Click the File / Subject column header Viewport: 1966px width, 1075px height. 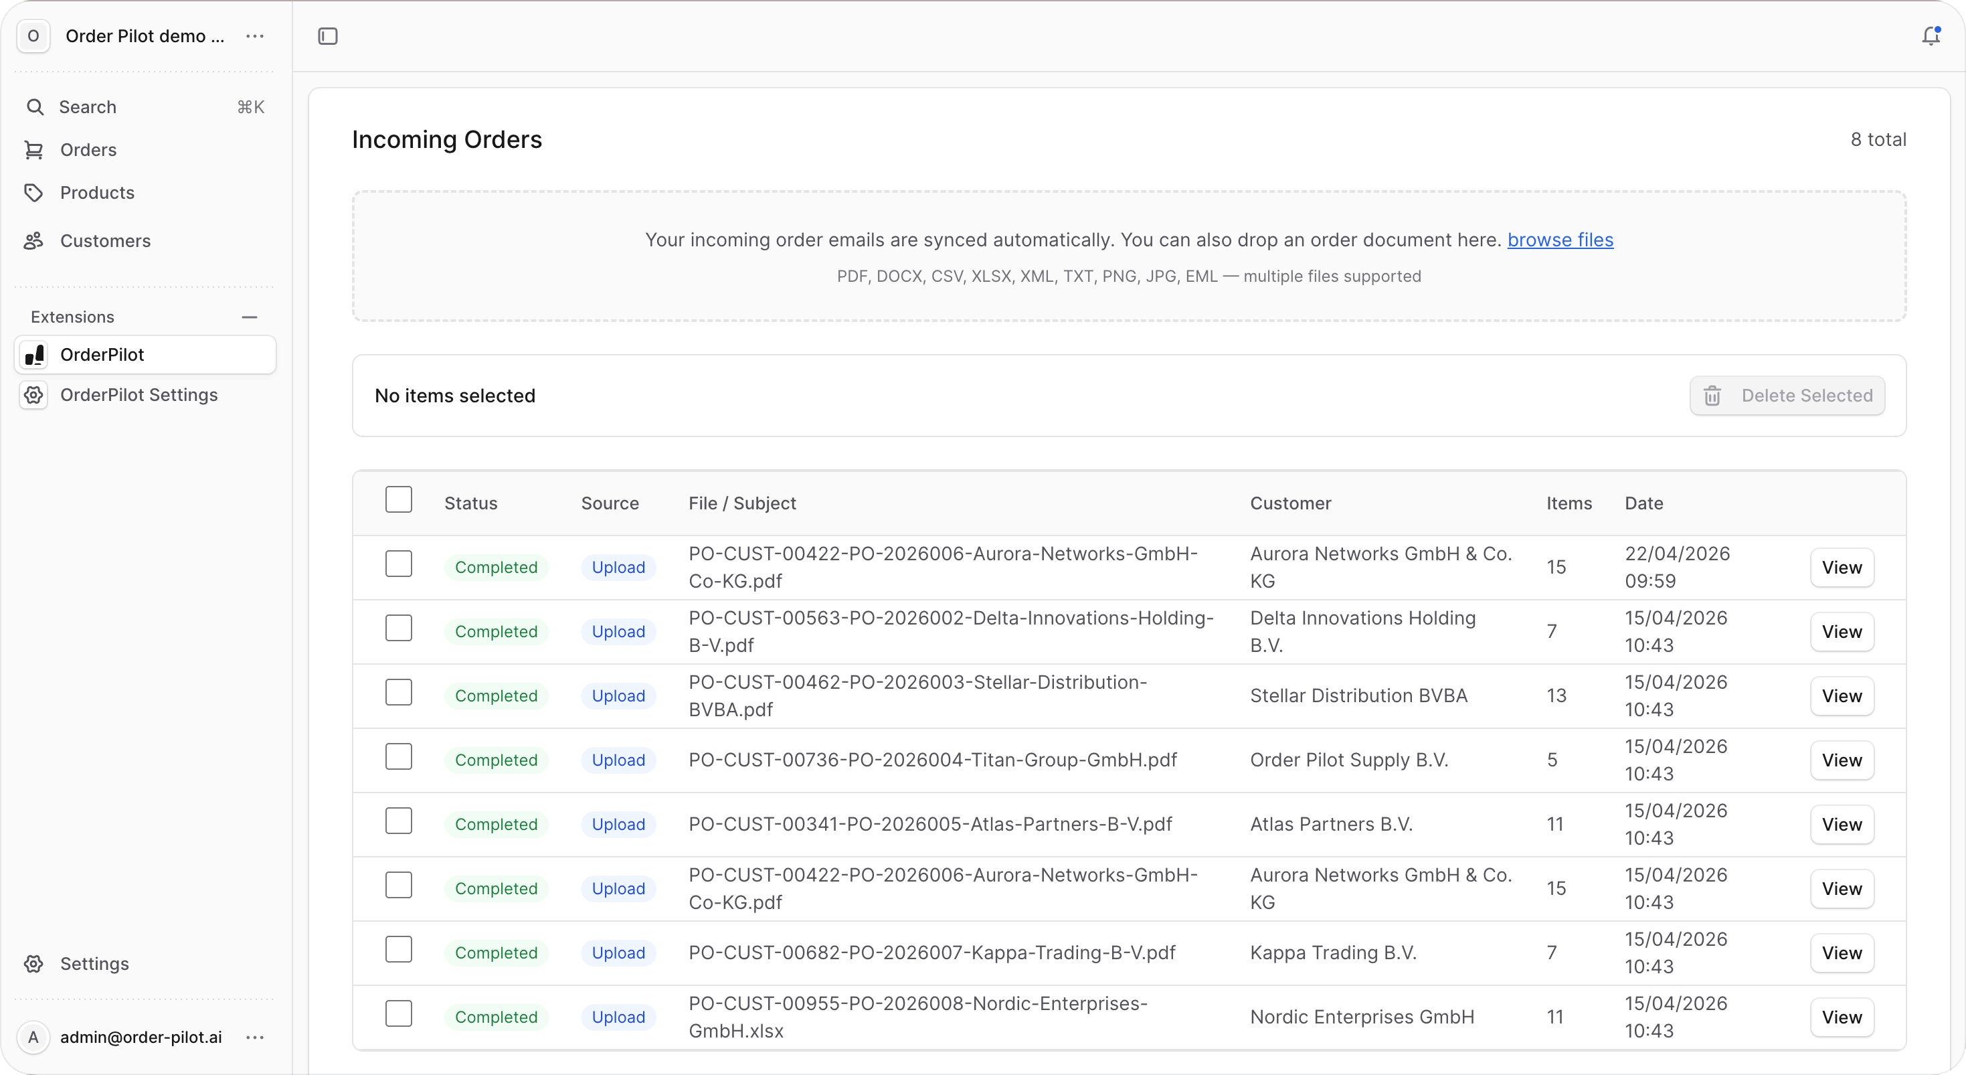point(742,503)
